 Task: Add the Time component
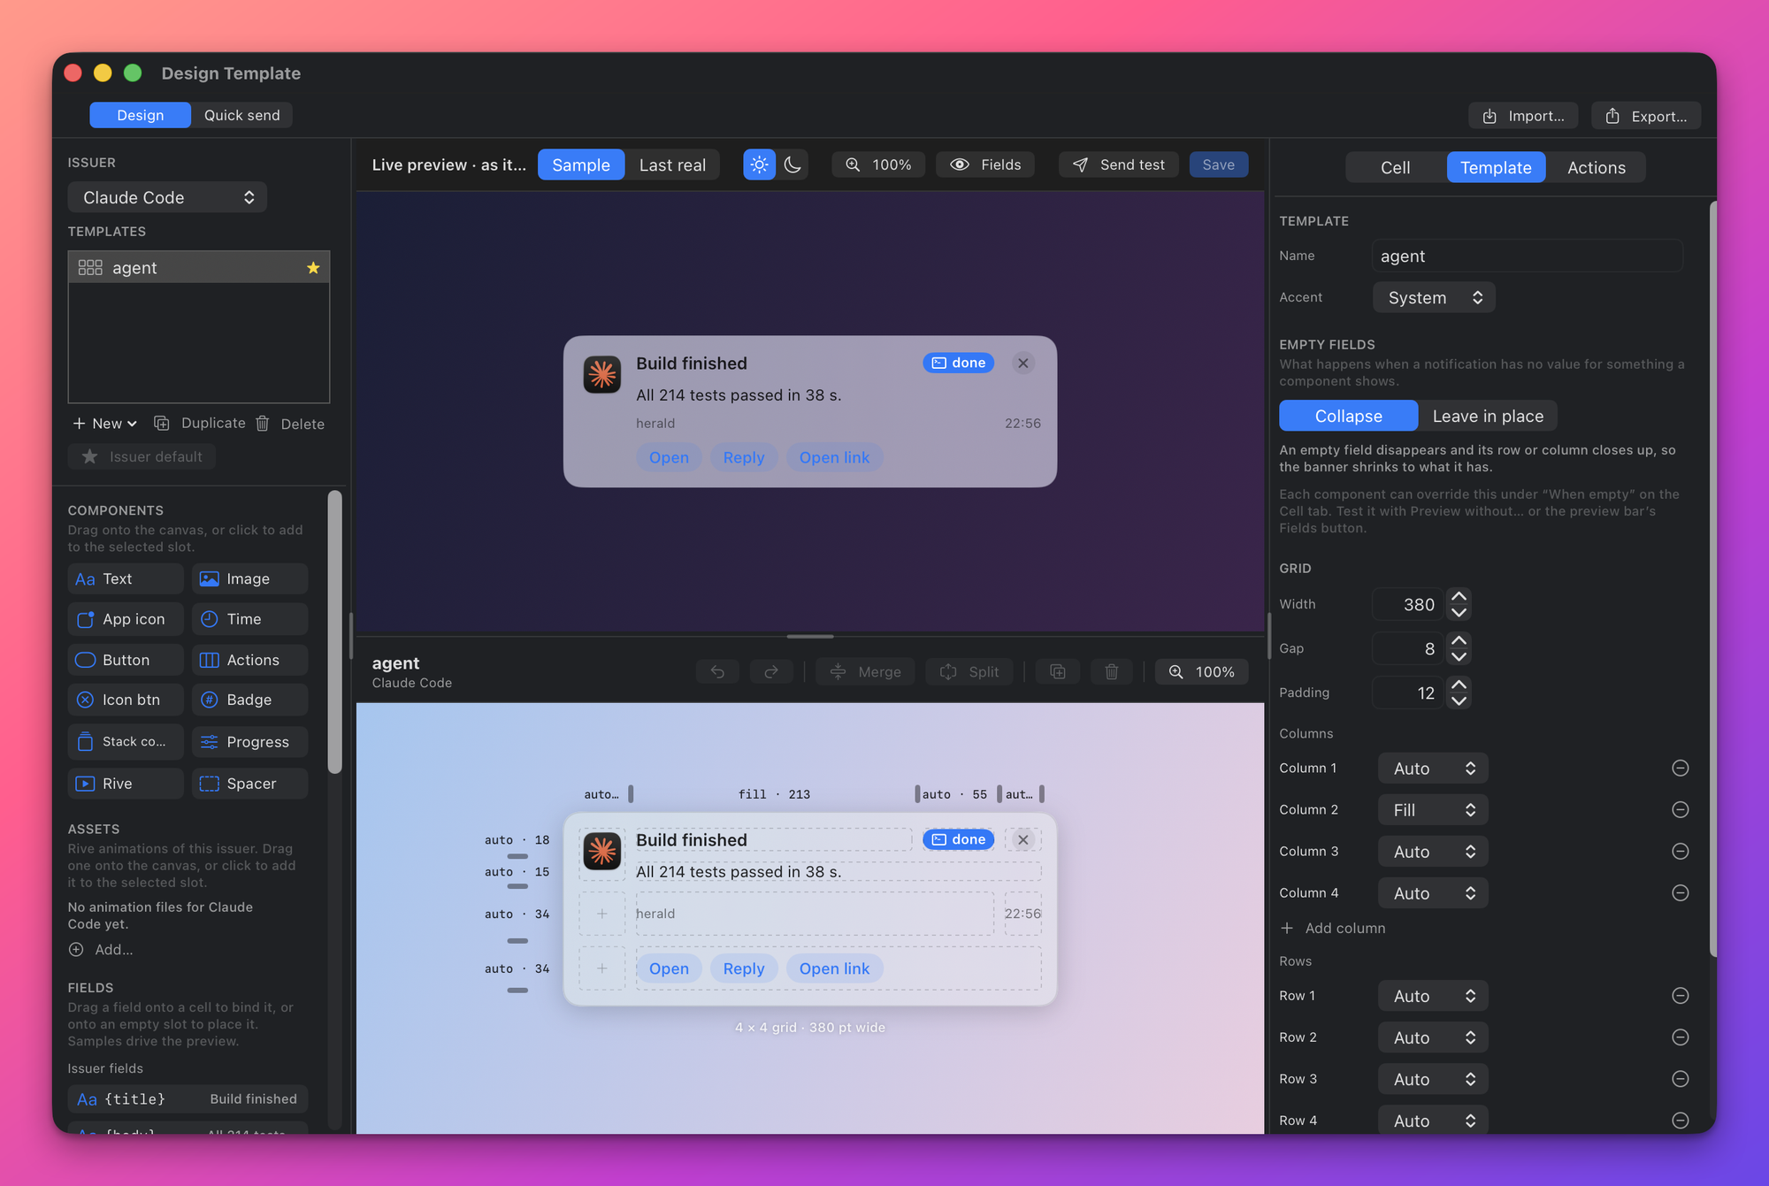point(250,619)
